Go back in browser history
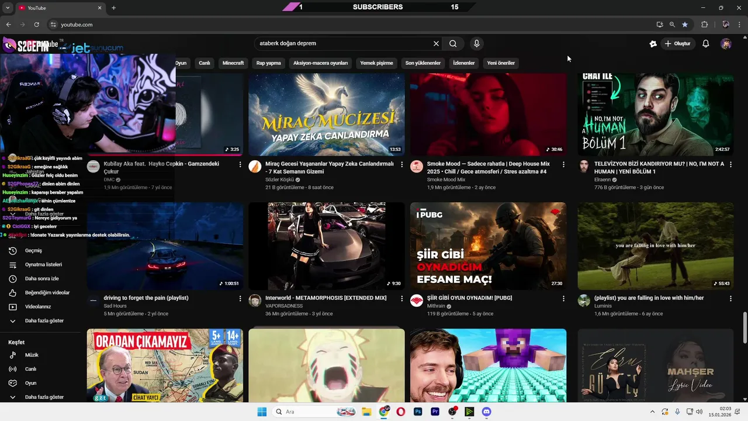This screenshot has height=421, width=748. (8, 25)
